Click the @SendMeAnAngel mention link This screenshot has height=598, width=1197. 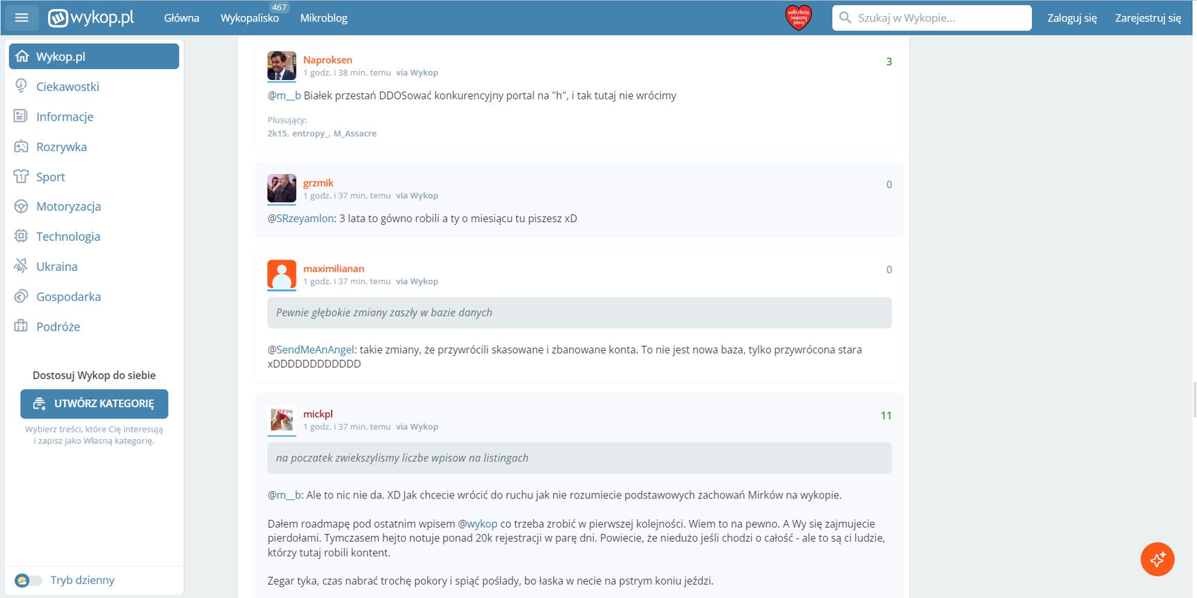tap(315, 349)
